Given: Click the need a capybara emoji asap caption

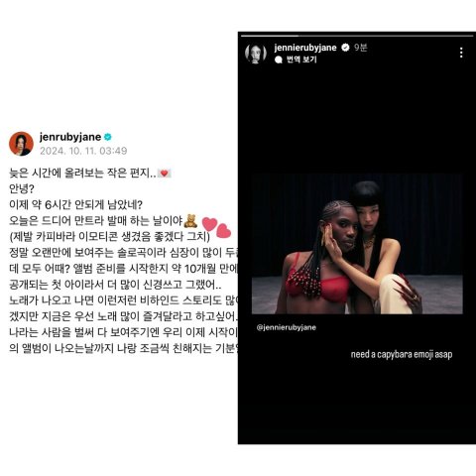Looking at the screenshot, I should tap(402, 354).
